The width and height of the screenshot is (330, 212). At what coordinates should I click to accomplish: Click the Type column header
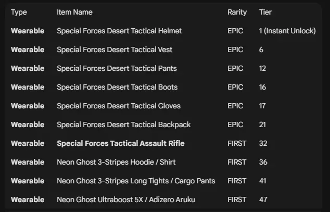19,12
